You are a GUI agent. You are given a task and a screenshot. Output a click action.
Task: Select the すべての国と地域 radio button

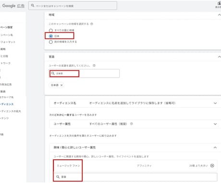tap(51, 30)
